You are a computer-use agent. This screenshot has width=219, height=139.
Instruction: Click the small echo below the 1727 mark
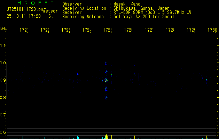point(153,81)
